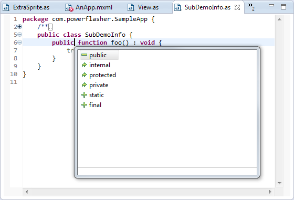The image size is (294, 200).
Task: Click line number 10 in the gutter
Action: (x=14, y=74)
